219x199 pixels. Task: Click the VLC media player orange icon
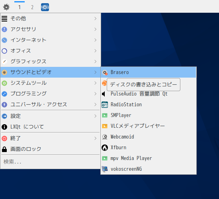click(x=105, y=126)
